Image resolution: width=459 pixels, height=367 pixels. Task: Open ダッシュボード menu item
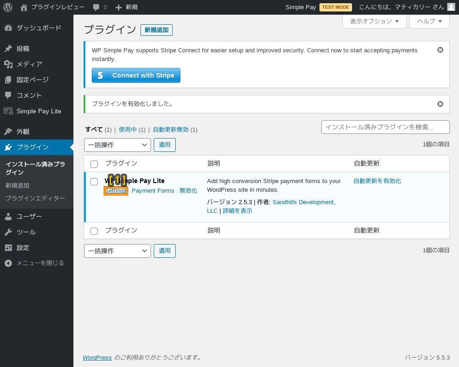[x=37, y=28]
